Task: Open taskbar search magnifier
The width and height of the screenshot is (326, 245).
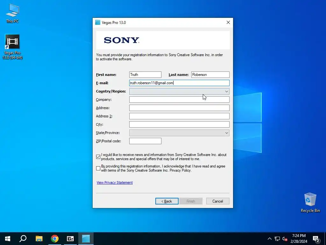Action: coord(23,239)
